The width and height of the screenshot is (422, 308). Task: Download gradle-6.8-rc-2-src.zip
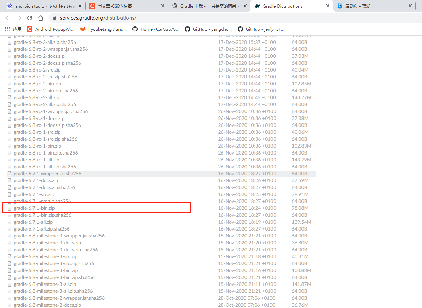pos(37,70)
